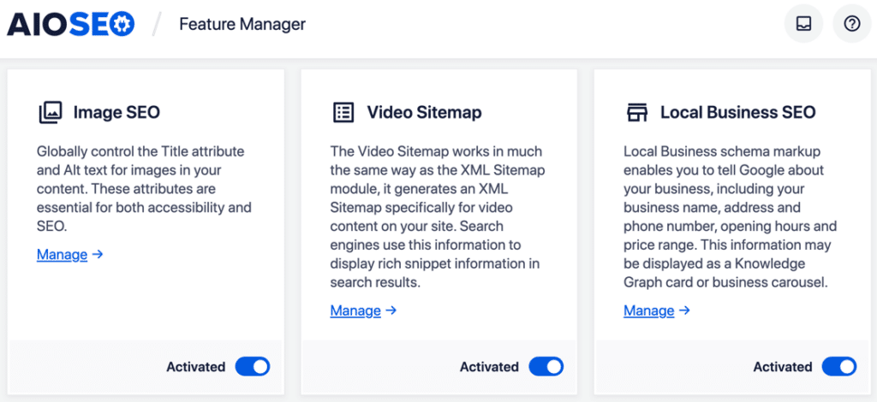Select the Local Business SEO card heading
This screenshot has width=877, height=402.
737,112
